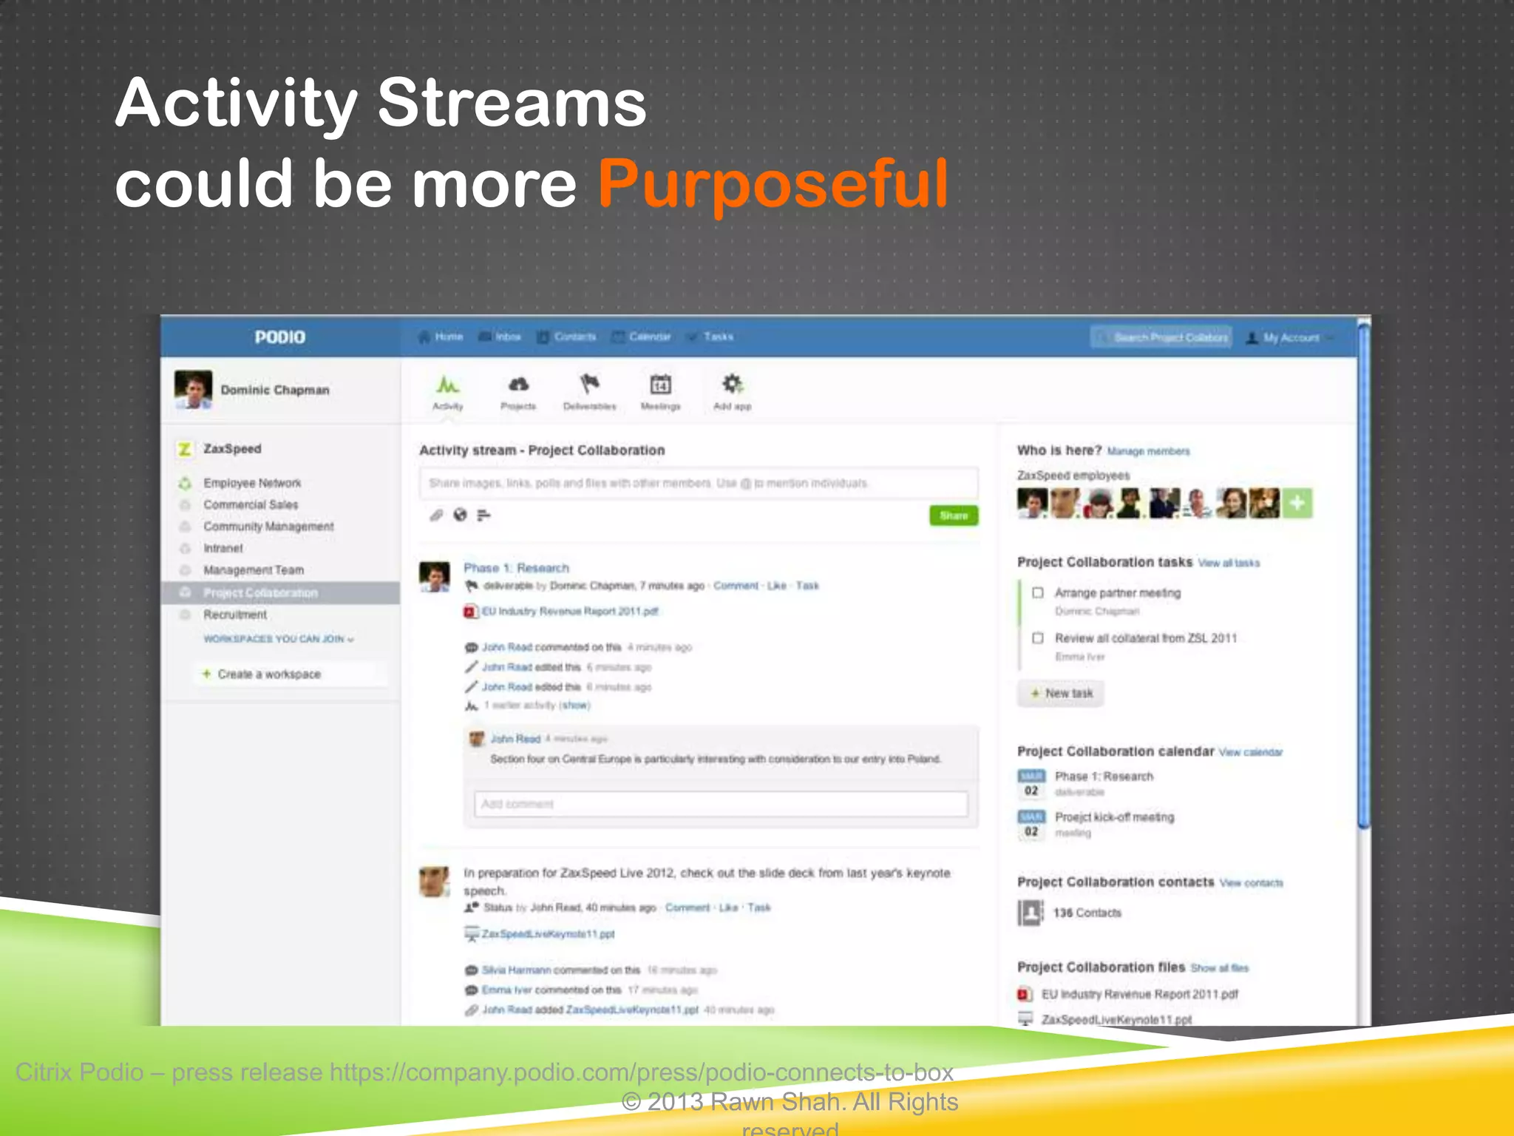This screenshot has height=1136, width=1514.
Task: Click the Podio logo
Action: [280, 337]
